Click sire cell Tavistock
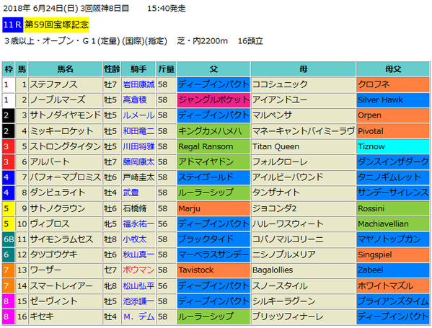Viewport: 432px width, 328px height. coord(213,270)
